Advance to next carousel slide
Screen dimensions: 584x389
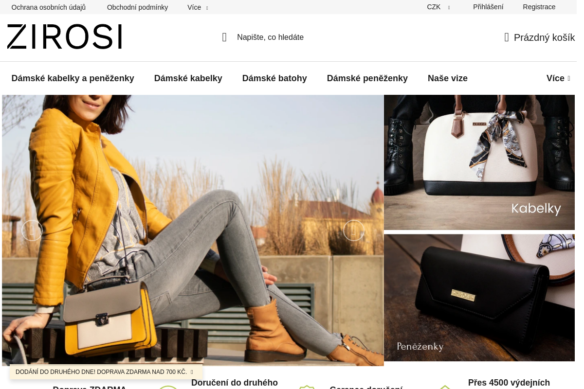(x=354, y=230)
